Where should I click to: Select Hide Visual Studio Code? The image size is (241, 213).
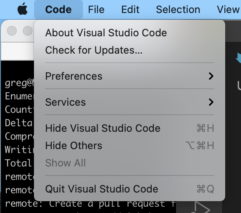tap(103, 128)
